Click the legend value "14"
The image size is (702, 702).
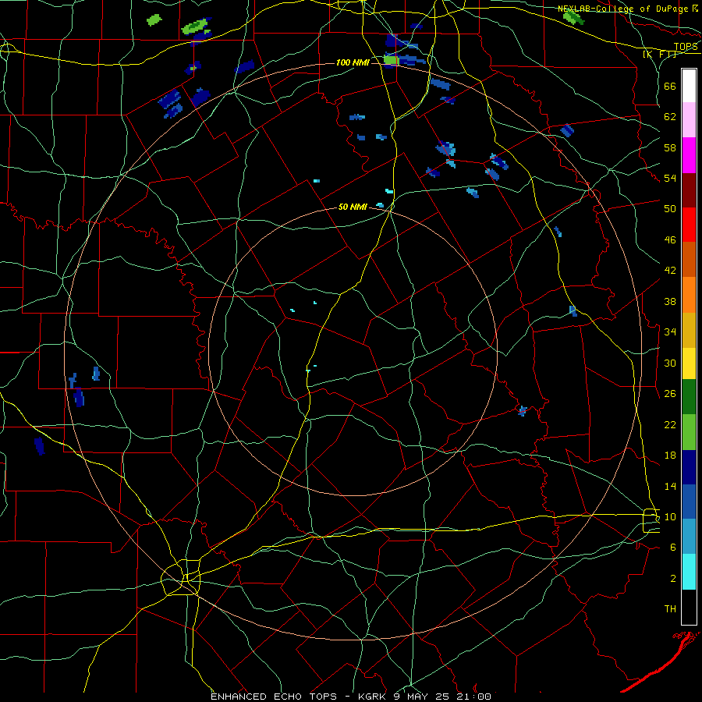pos(670,486)
